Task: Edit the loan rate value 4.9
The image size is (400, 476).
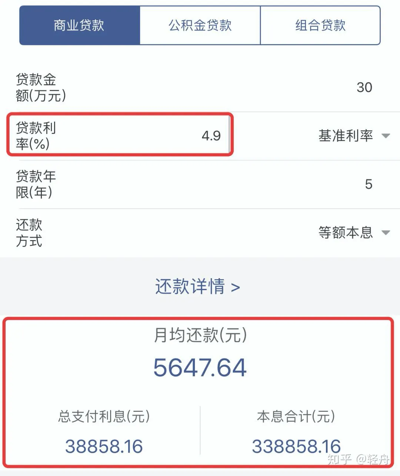Action: coord(211,136)
